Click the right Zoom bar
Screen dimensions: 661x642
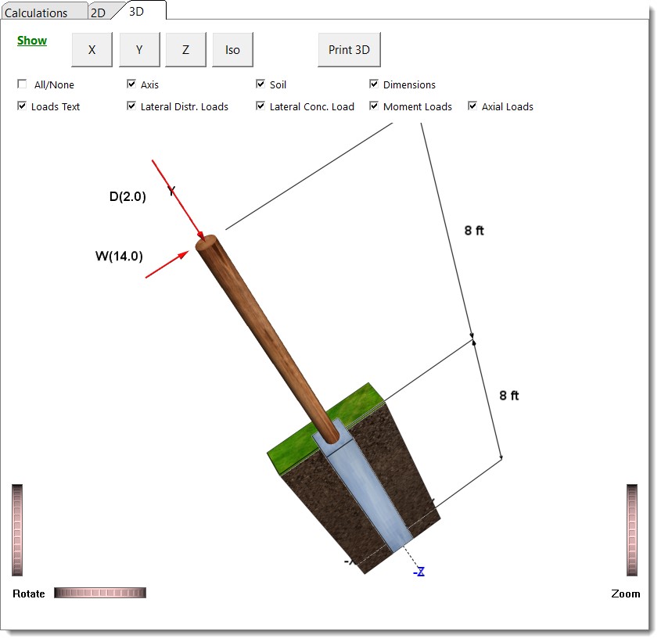click(x=631, y=532)
